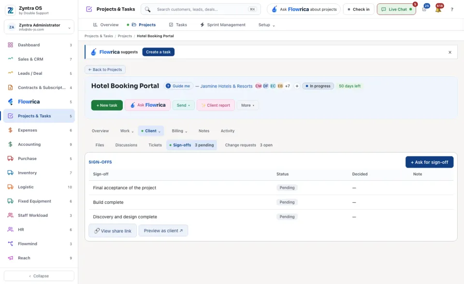Screen dimensions: 464x284
Task: Click the Ask Flowrica project button
Action: point(148,105)
